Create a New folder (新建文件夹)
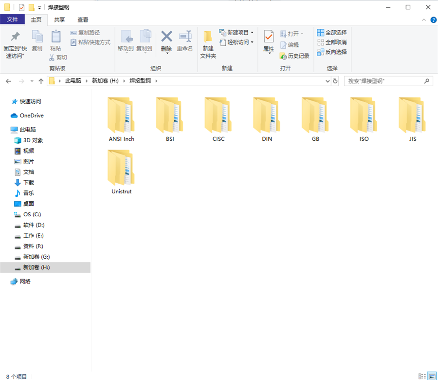438x380 pixels. click(208, 44)
